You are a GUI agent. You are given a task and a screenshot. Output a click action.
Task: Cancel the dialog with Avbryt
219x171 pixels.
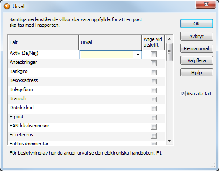point(196,36)
